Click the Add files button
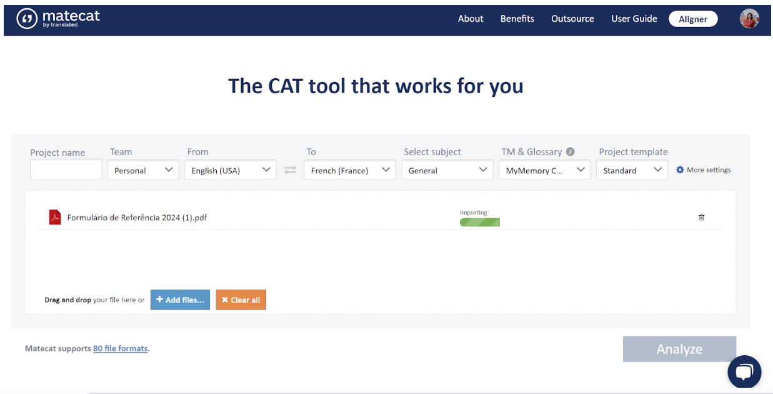Screen dimensions: 773x394 coord(180,300)
